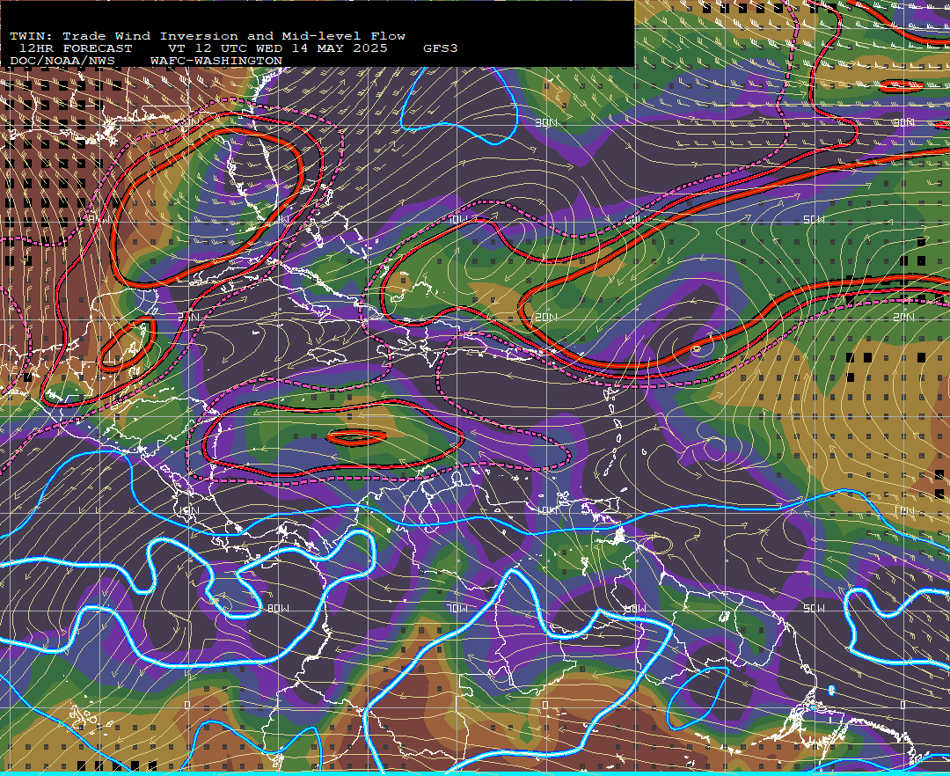Click the "30N" latitude label near cyan contour
This screenshot has width=950, height=776.
pos(546,122)
